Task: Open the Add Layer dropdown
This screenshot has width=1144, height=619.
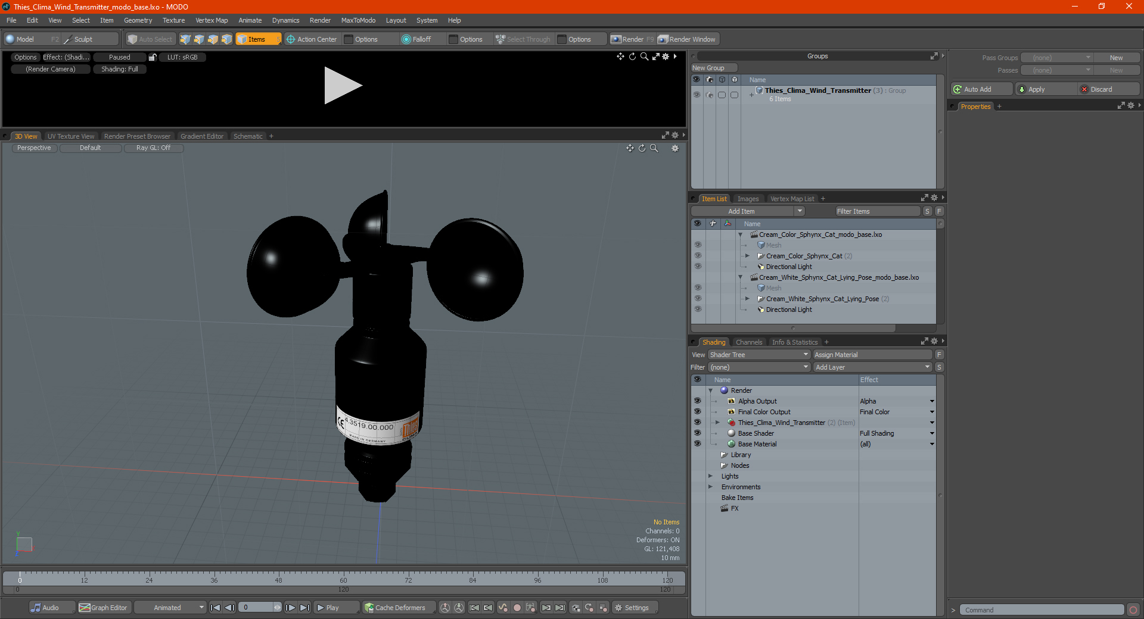Action: (x=872, y=367)
